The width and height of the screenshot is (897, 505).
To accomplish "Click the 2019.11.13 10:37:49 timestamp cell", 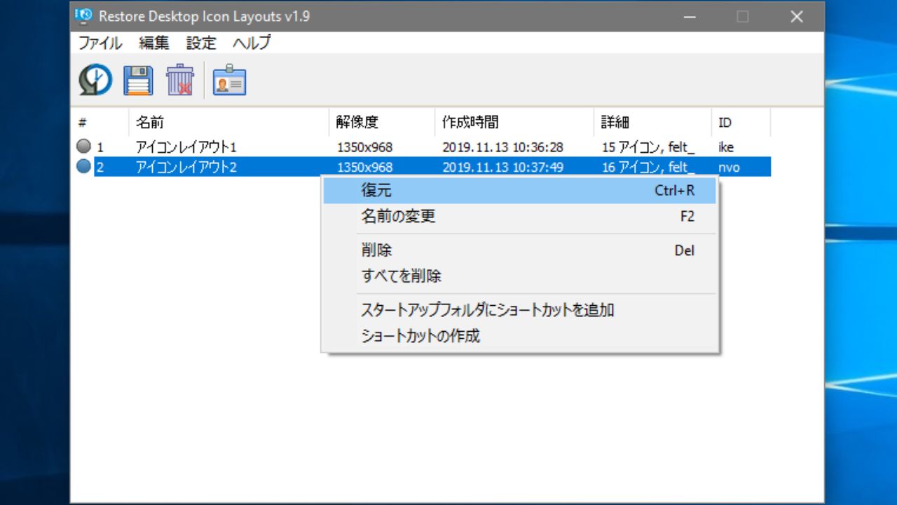I will point(503,168).
